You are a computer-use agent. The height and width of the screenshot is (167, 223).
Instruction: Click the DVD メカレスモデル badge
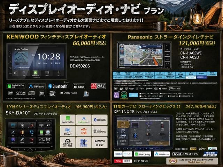click(185, 154)
